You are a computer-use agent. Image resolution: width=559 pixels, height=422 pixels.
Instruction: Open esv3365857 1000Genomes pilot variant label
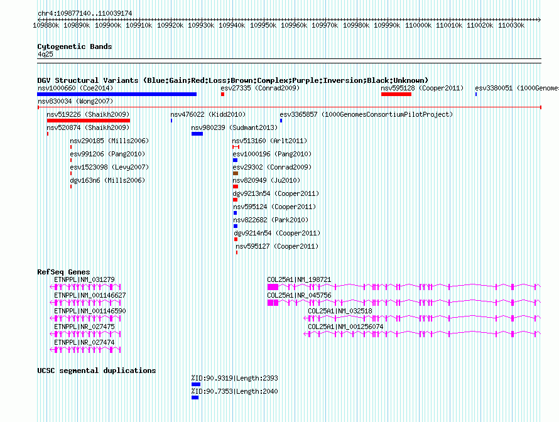[366, 114]
